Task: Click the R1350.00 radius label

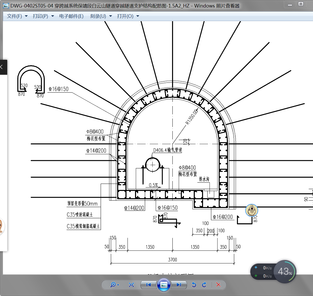Action: pyautogui.click(x=192, y=117)
